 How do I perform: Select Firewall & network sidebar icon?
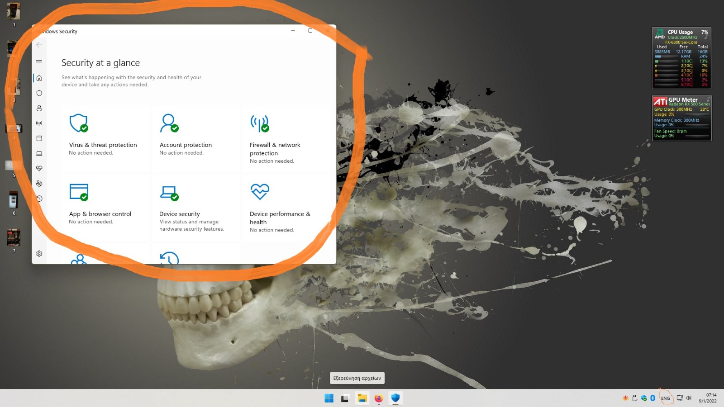click(x=39, y=123)
